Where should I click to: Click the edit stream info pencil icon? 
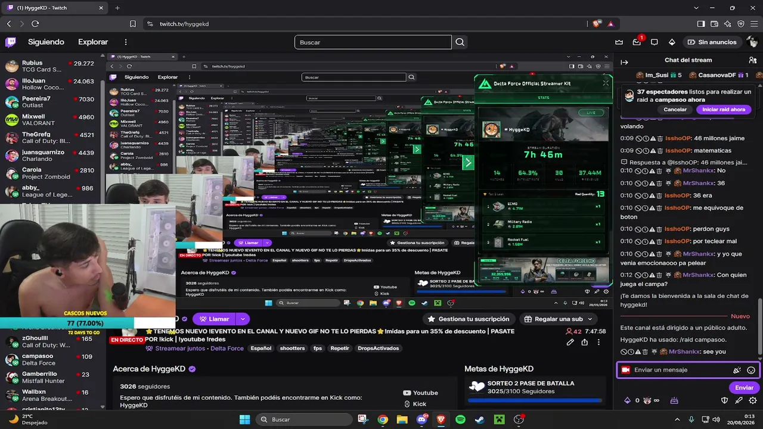coord(570,342)
